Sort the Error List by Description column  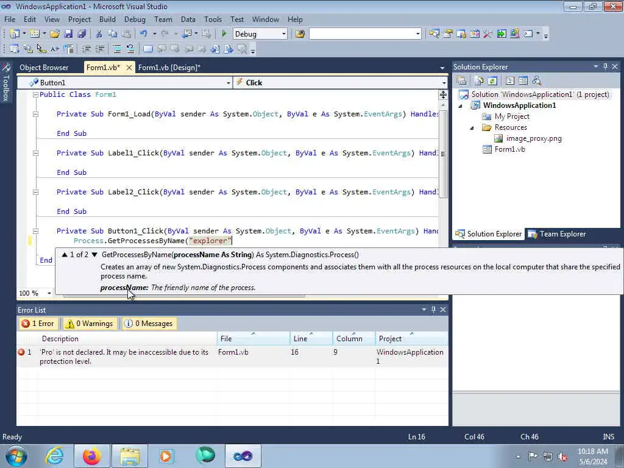coord(128,339)
